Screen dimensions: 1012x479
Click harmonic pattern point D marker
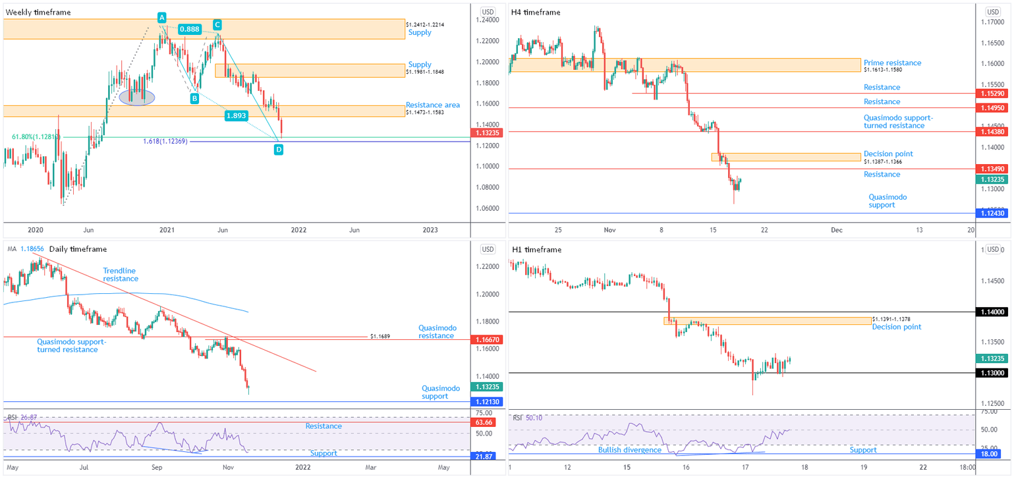click(279, 150)
